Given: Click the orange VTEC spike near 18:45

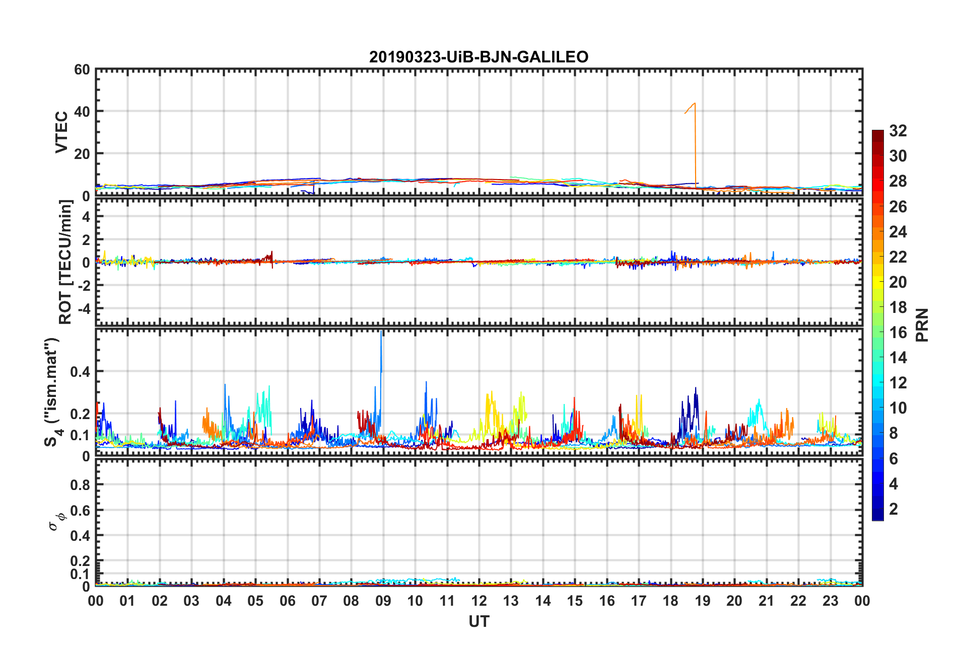Looking at the screenshot, I should 696,146.
